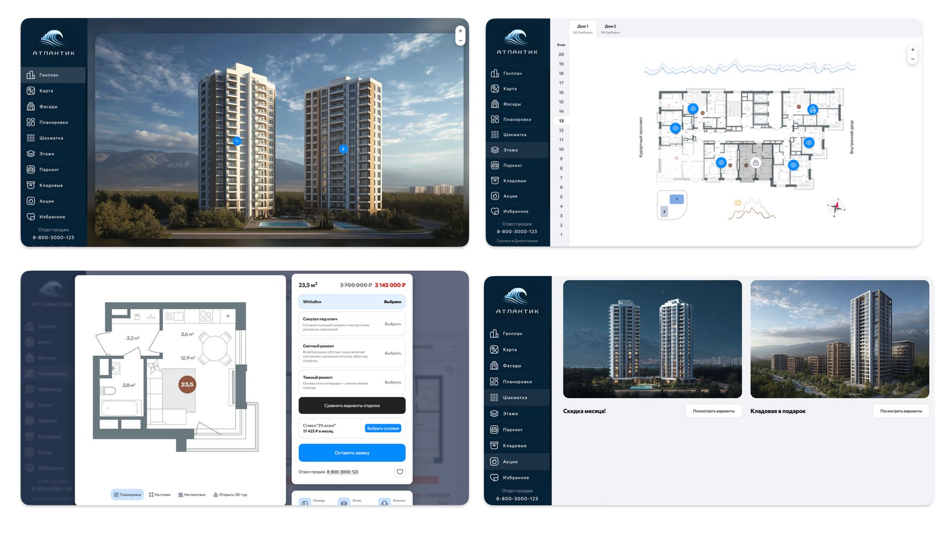The image size is (949, 535).
Task: Click the flame marker on the floor plan
Action: [813, 110]
